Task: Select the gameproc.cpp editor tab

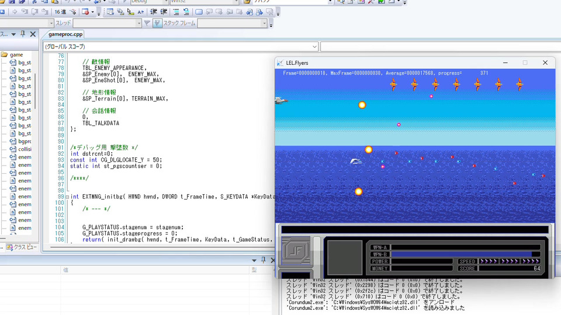Action: (x=65, y=34)
